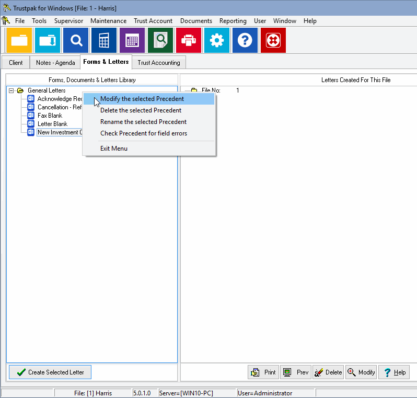This screenshot has width=417, height=398.
Task: Open the File menu
Action: [x=20, y=21]
